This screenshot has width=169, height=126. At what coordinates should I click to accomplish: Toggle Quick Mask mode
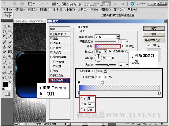(7, 94)
